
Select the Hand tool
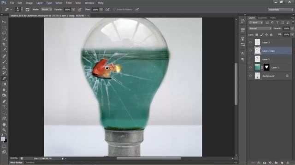click(4, 124)
